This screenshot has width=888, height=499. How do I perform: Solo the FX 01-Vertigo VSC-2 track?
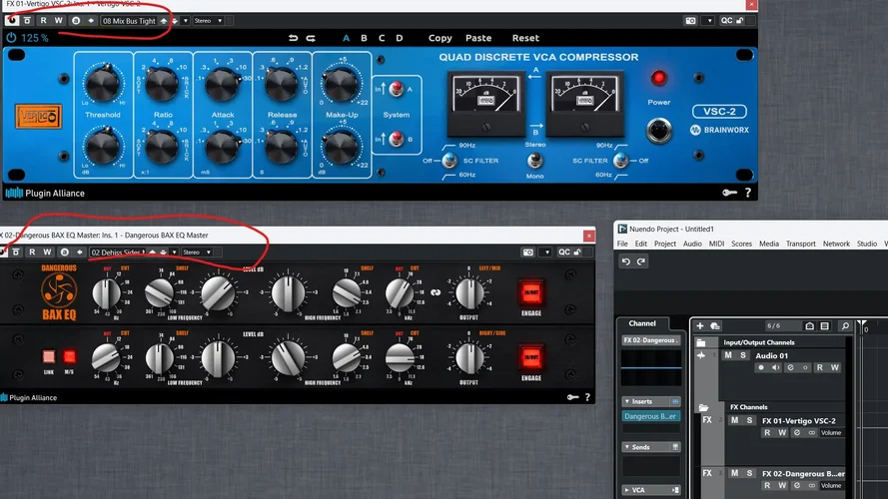pos(749,420)
